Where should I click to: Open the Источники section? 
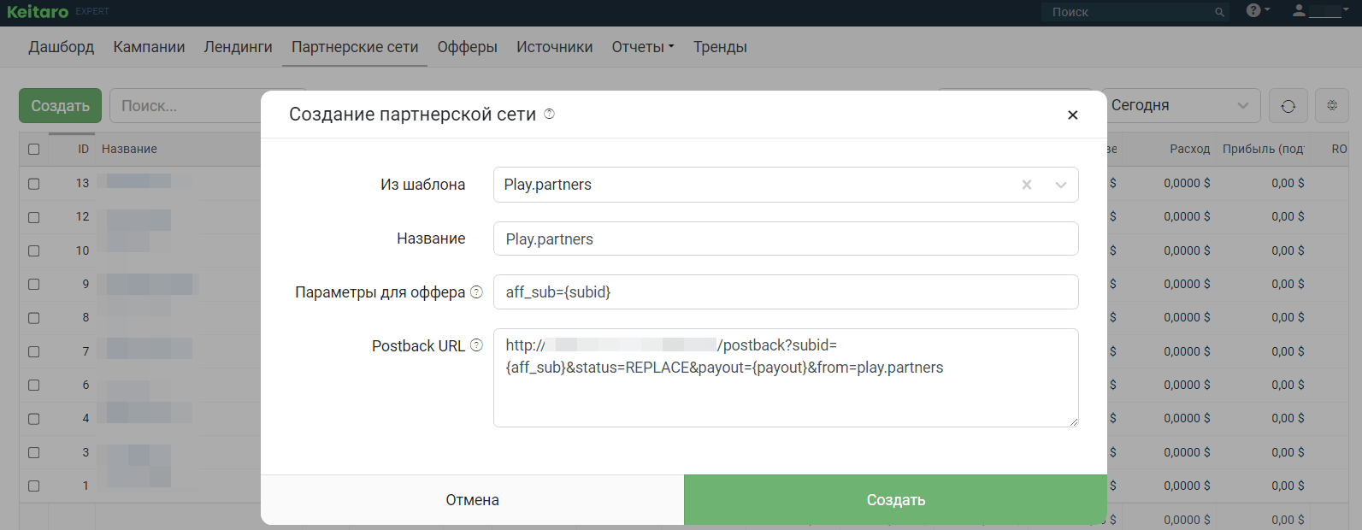click(555, 47)
